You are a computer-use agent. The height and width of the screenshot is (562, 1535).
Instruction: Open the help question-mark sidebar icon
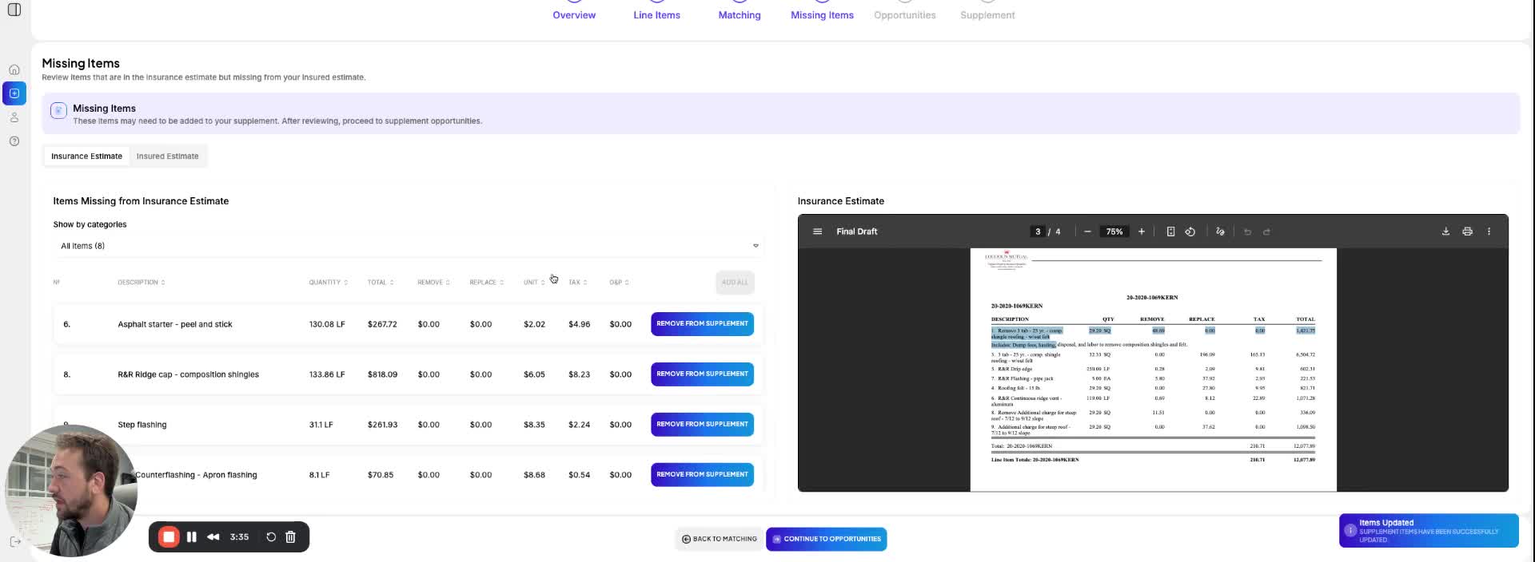pyautogui.click(x=14, y=141)
